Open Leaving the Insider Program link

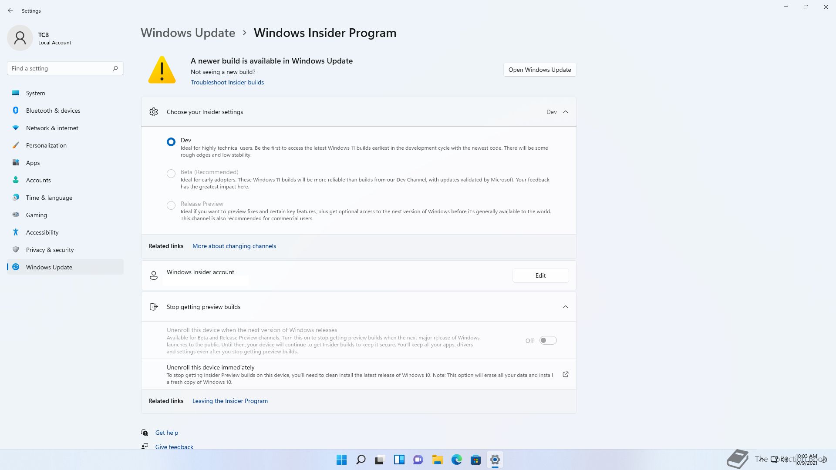pos(230,401)
